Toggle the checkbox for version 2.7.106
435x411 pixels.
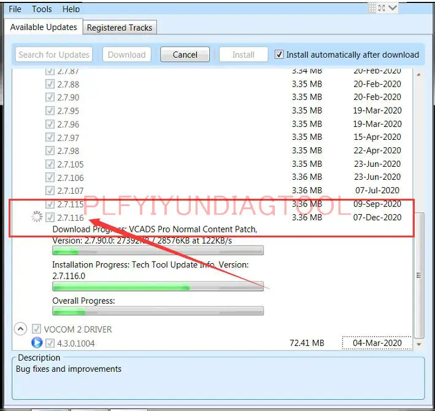[x=50, y=177]
